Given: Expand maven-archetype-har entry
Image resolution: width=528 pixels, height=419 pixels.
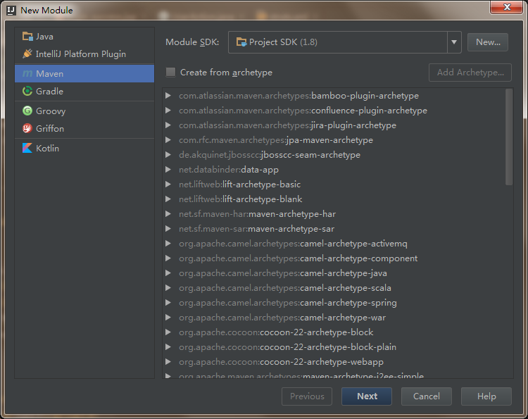Looking at the screenshot, I should pos(168,214).
